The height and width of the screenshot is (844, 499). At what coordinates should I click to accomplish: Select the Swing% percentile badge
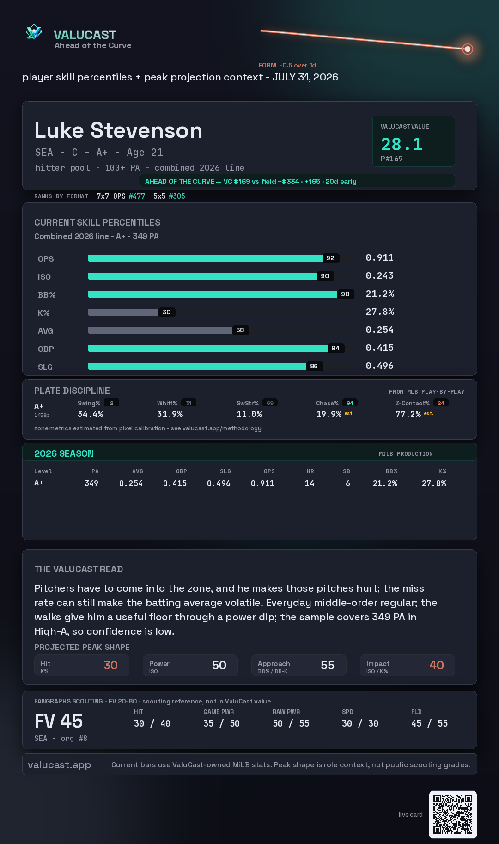111,403
